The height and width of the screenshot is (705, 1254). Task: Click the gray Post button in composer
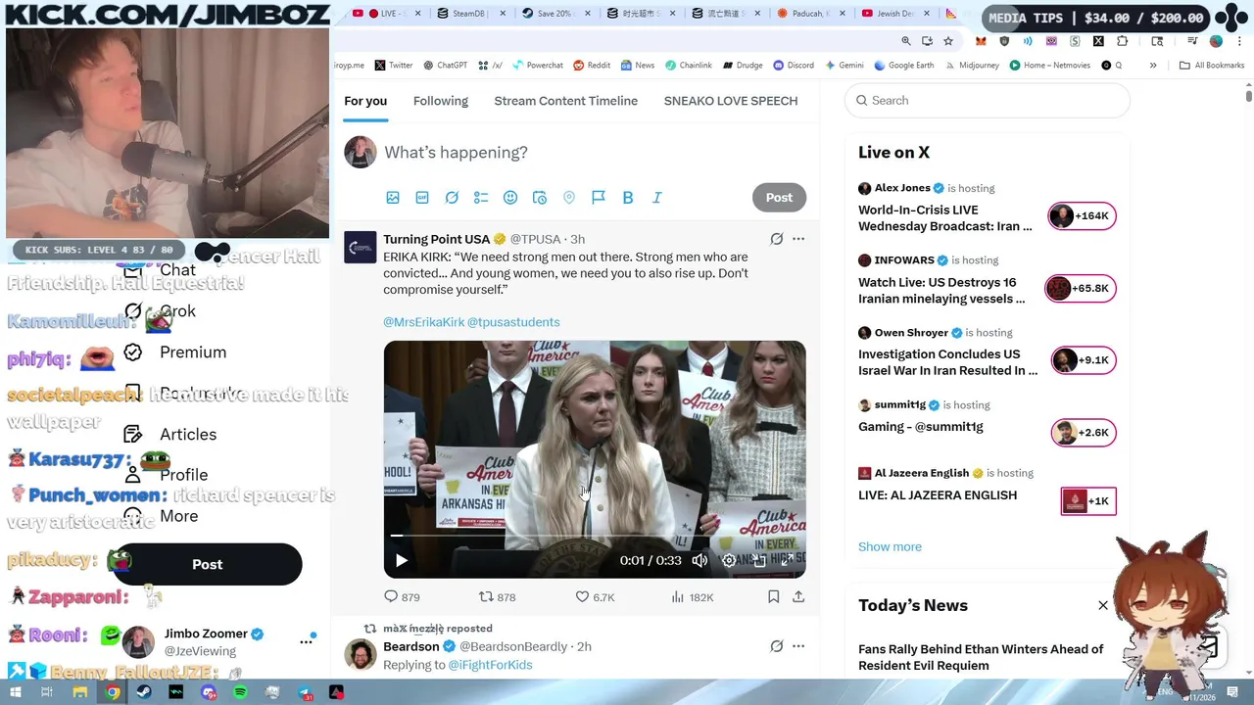779,197
